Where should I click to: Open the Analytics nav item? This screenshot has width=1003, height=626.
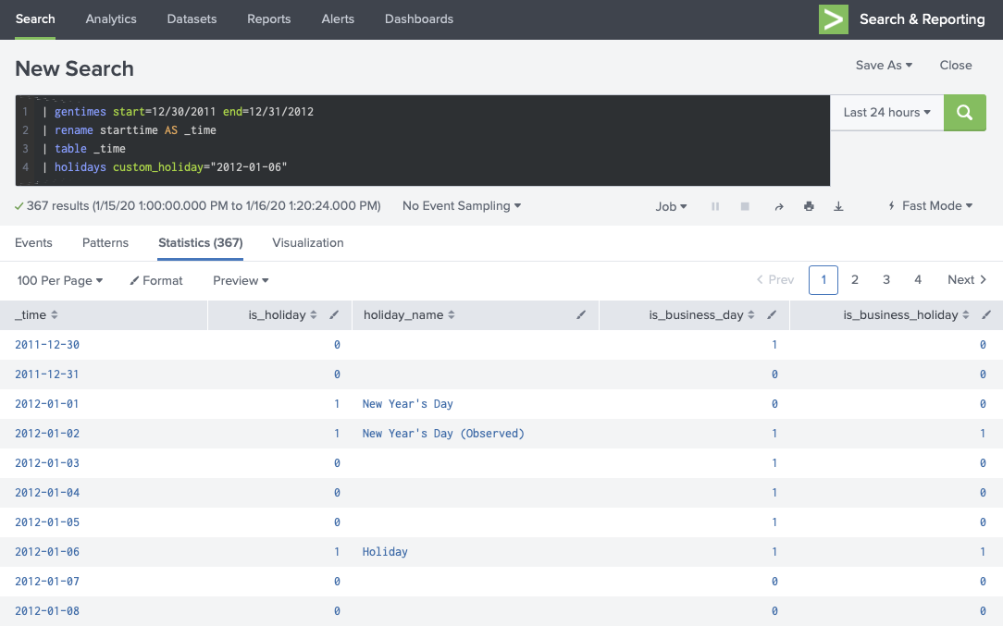111,19
